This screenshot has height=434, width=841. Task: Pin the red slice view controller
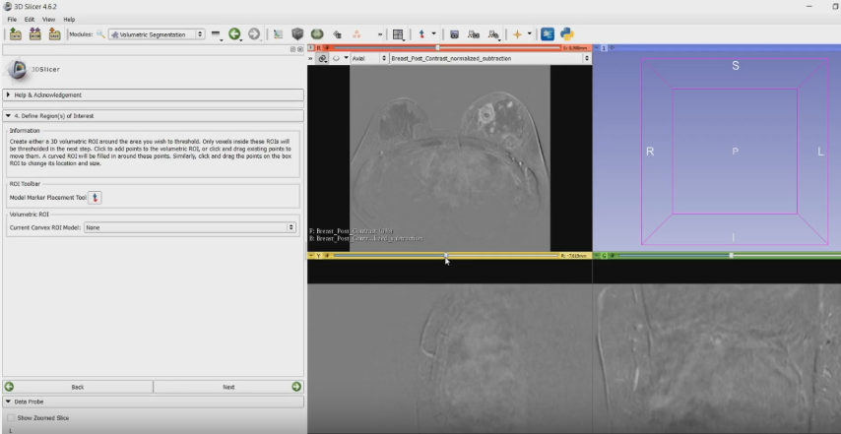tap(312, 47)
